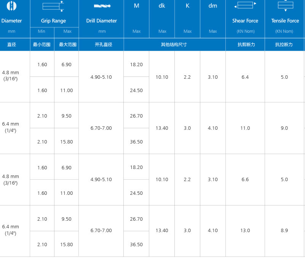Select the shear force value 13.0
The image size is (305, 258).
[245, 231]
